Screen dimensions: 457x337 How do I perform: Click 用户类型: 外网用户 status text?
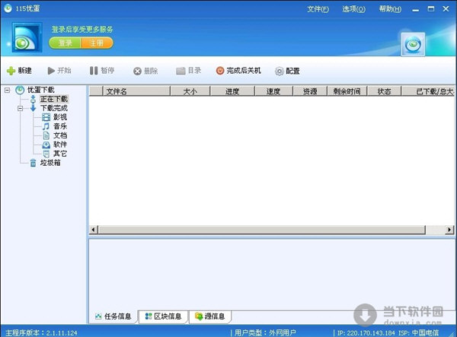(x=265, y=332)
